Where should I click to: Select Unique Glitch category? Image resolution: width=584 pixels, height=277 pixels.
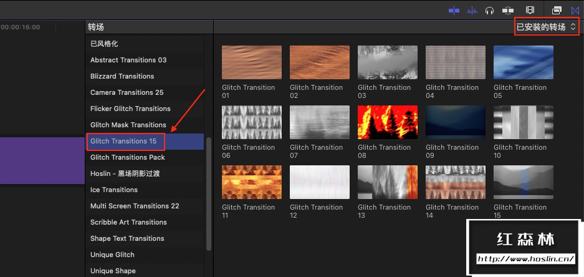(145, 255)
